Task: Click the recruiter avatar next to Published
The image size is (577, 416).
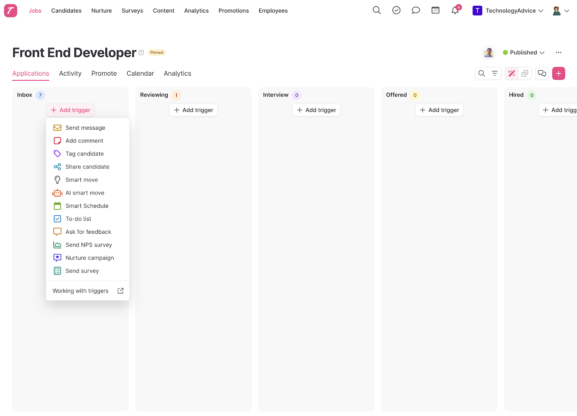Action: [x=489, y=53]
